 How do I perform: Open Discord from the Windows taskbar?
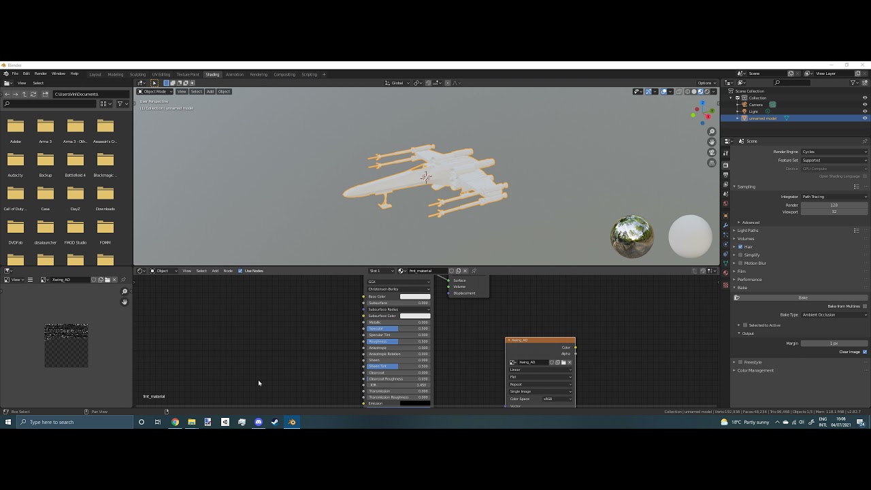pyautogui.click(x=259, y=422)
